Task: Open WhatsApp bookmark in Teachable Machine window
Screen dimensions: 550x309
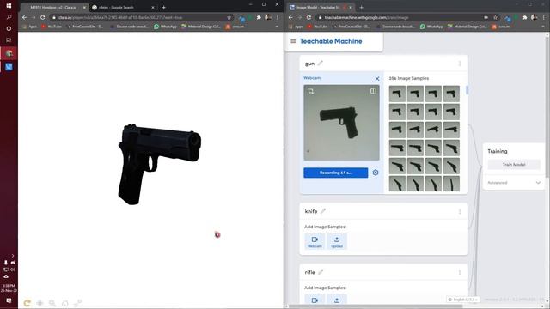Action: 431,27
